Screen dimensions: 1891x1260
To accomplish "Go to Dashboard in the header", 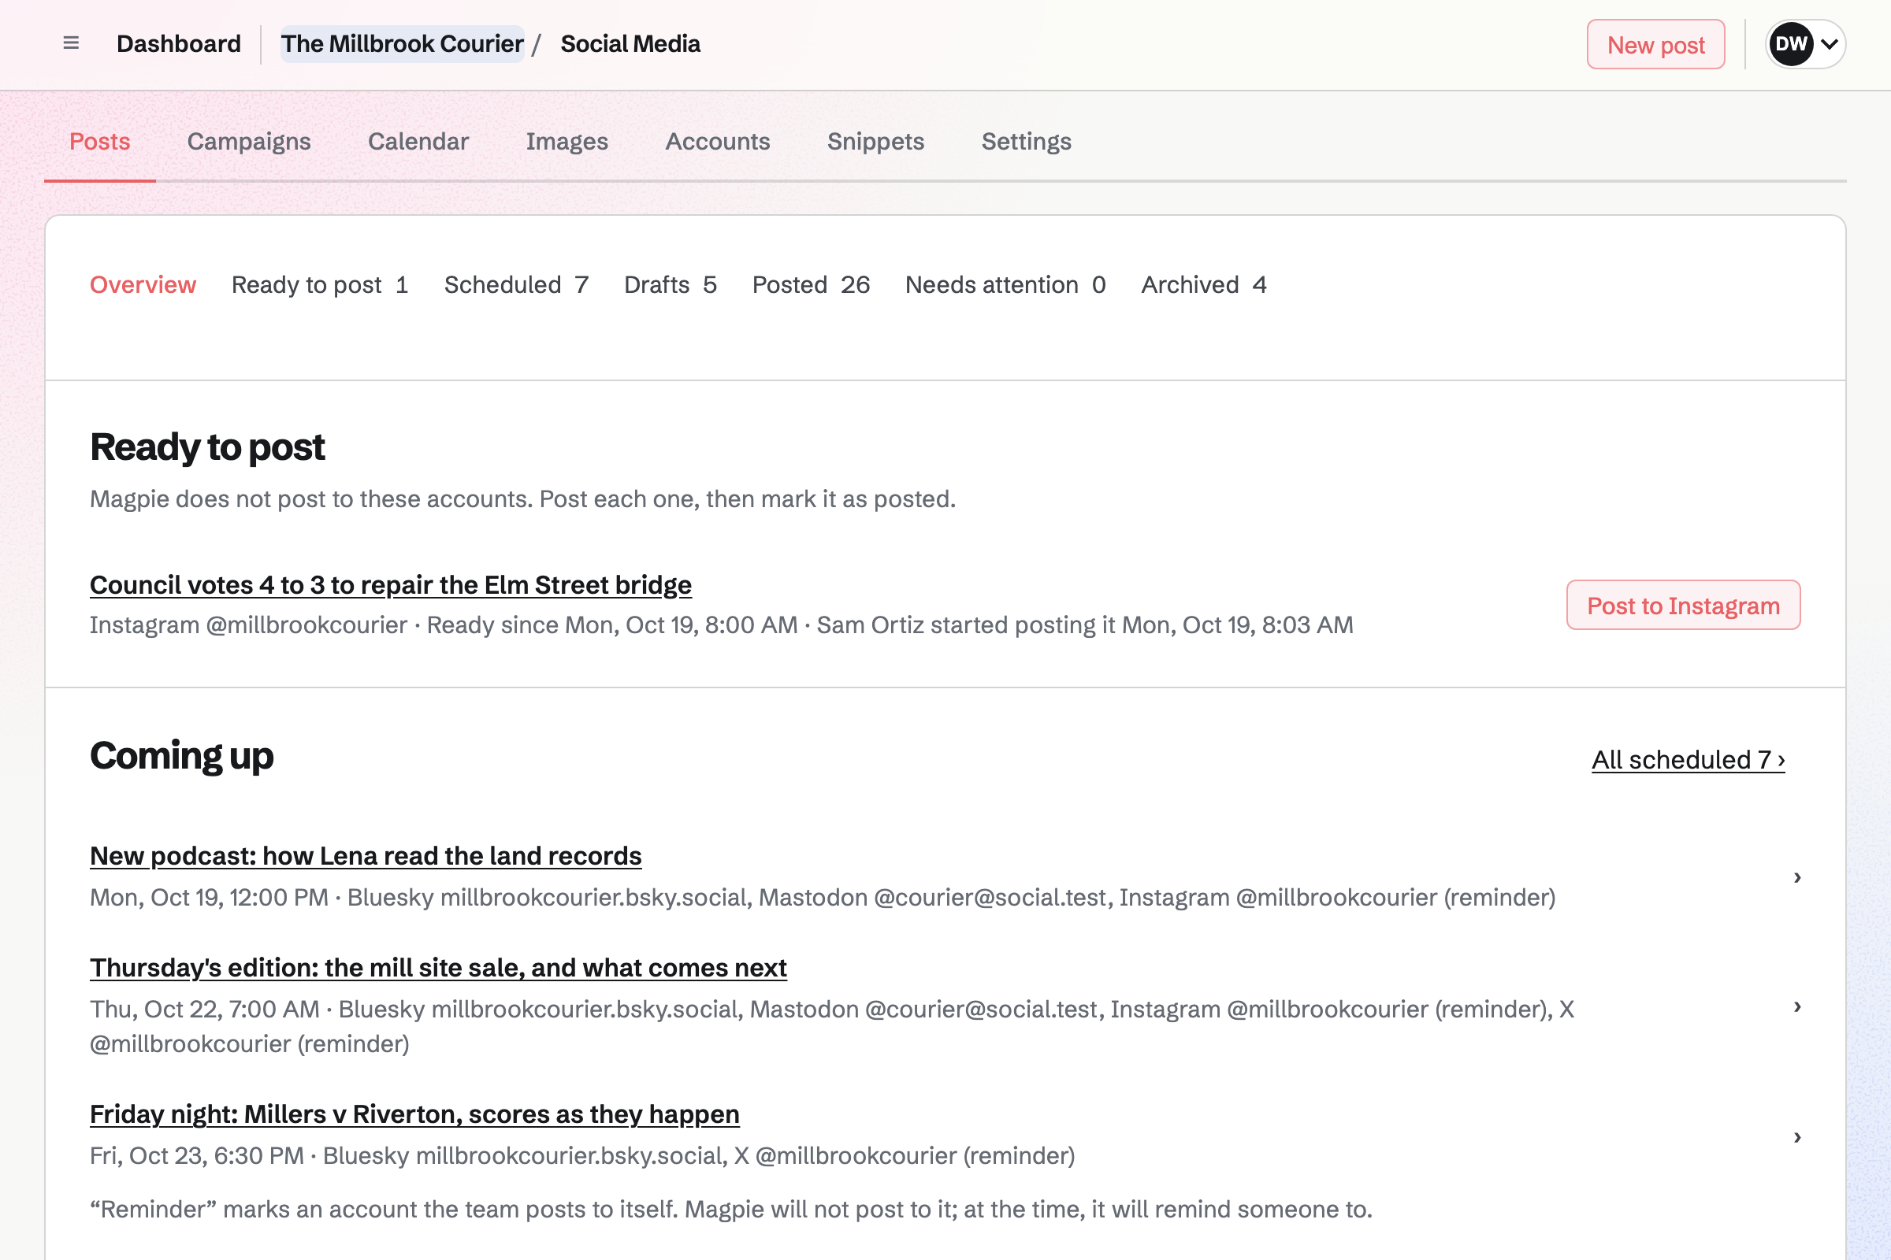I will tap(179, 44).
